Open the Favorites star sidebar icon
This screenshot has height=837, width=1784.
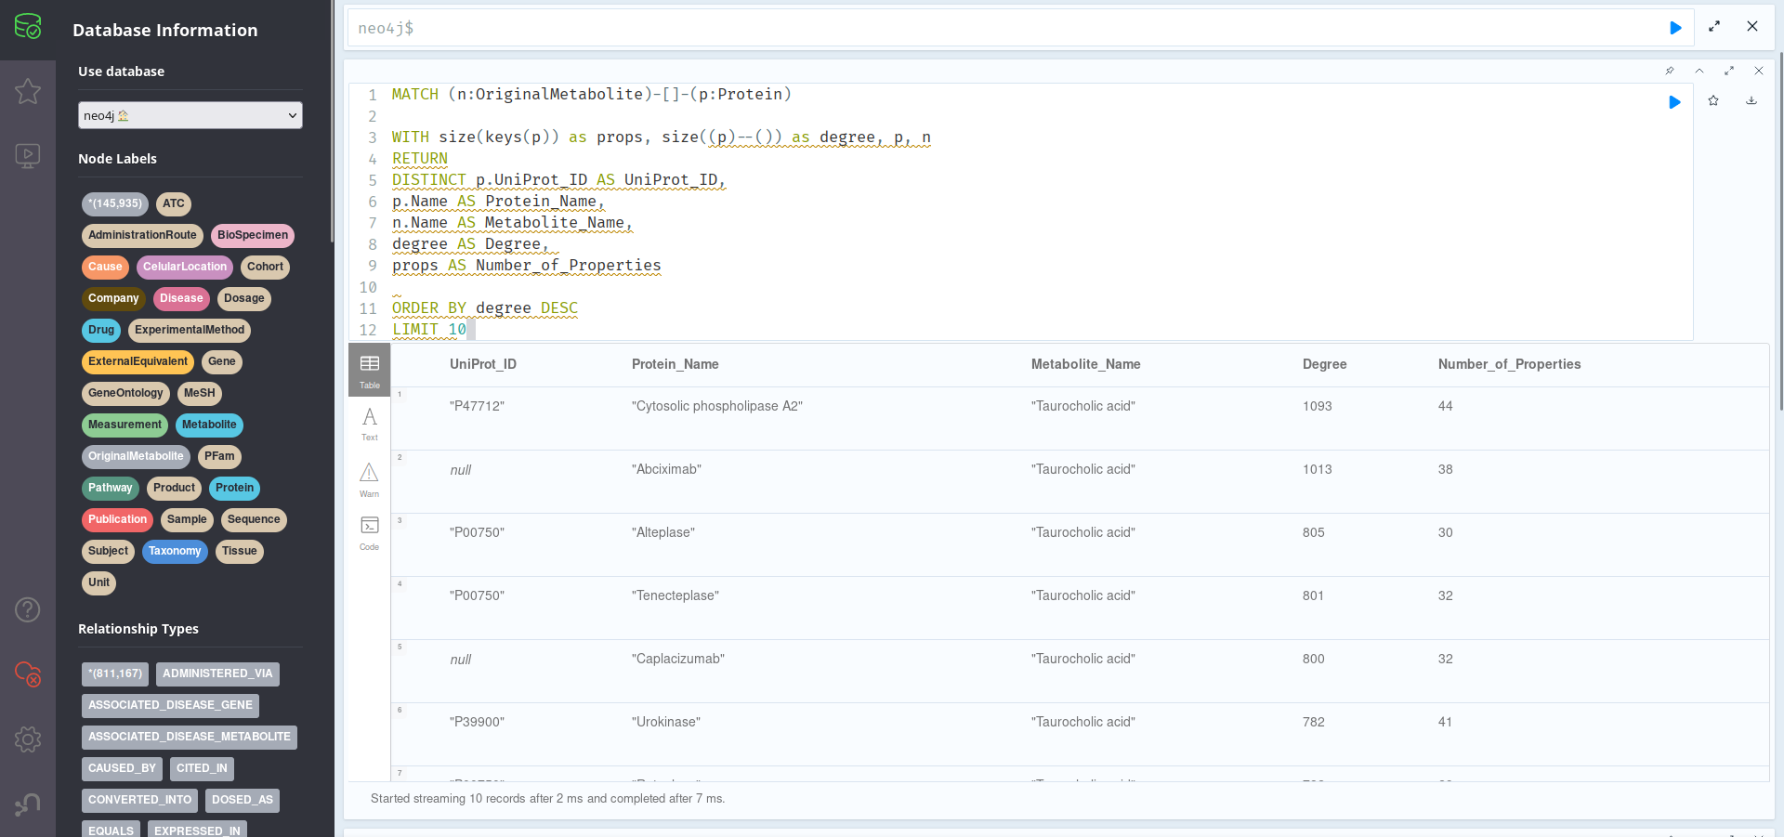28,91
